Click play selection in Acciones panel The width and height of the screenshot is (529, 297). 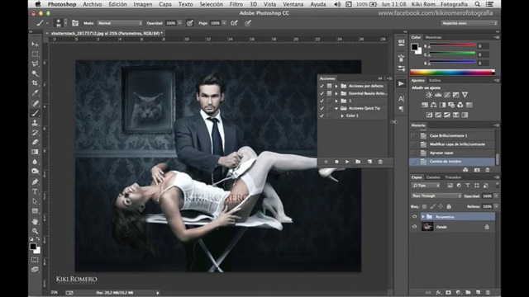(x=347, y=162)
